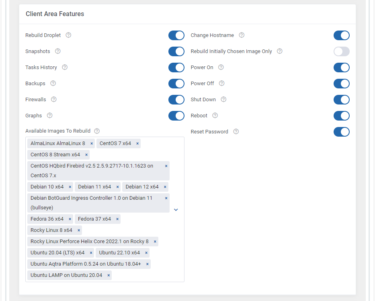Screen dimensions: 375x301
Task: Click help icon beside Tasks History
Action: pyautogui.click(x=65, y=67)
